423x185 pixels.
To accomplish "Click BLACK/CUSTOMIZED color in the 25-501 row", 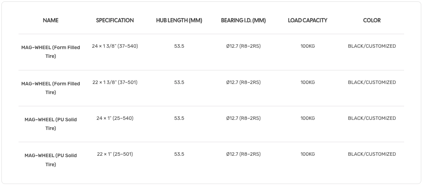I will (x=372, y=154).
